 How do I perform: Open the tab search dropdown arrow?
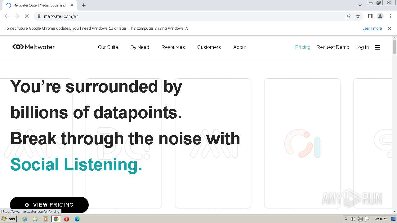coord(360,5)
